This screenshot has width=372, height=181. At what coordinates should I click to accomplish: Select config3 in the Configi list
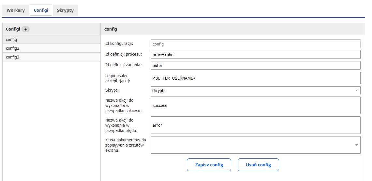click(x=52, y=57)
